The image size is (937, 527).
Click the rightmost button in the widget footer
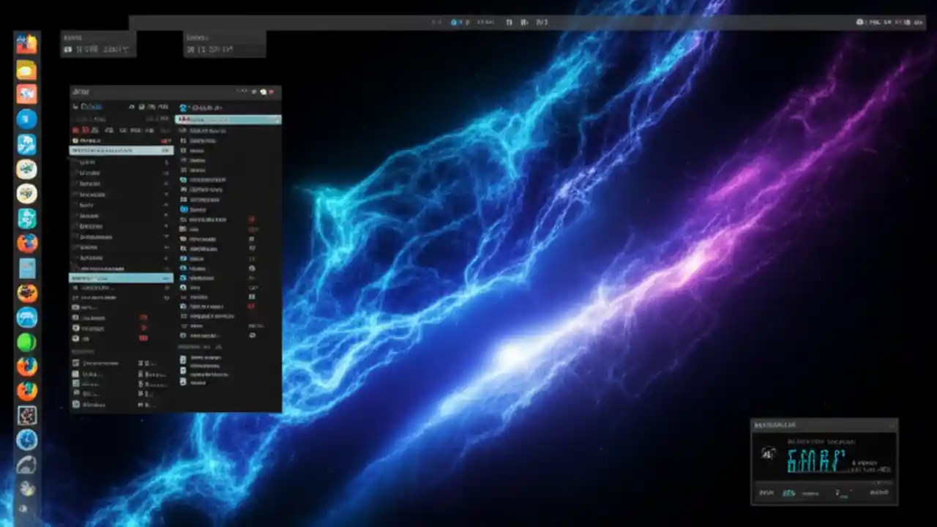(x=878, y=493)
